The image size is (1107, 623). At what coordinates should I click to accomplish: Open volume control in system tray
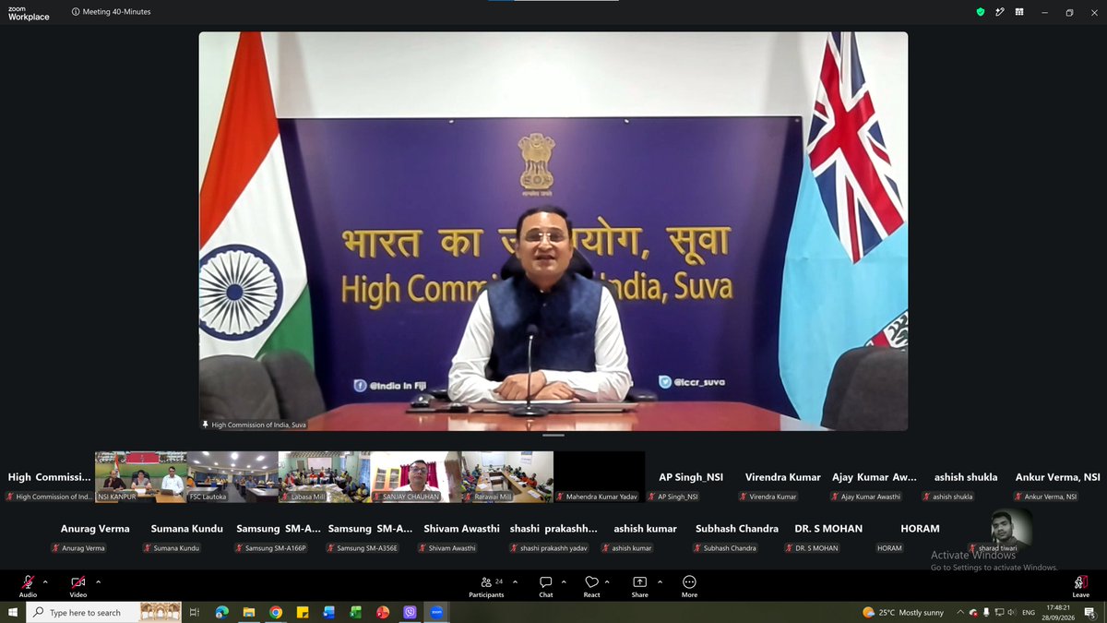1012,612
